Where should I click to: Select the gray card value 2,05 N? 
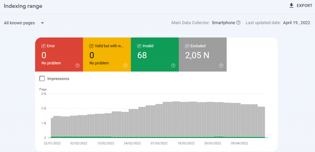point(197,55)
